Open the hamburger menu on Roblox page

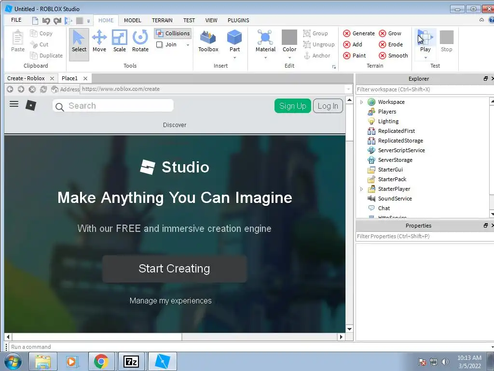pos(14,104)
